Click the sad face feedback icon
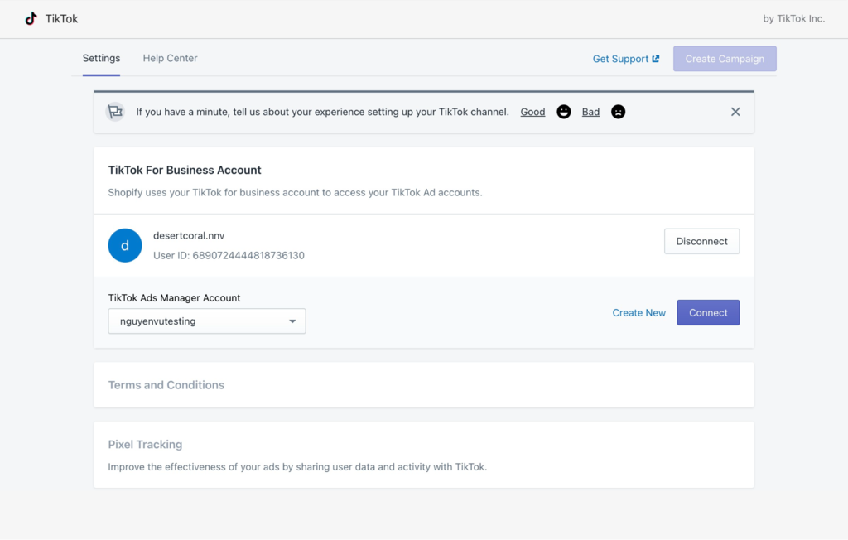848x540 pixels. pos(618,112)
